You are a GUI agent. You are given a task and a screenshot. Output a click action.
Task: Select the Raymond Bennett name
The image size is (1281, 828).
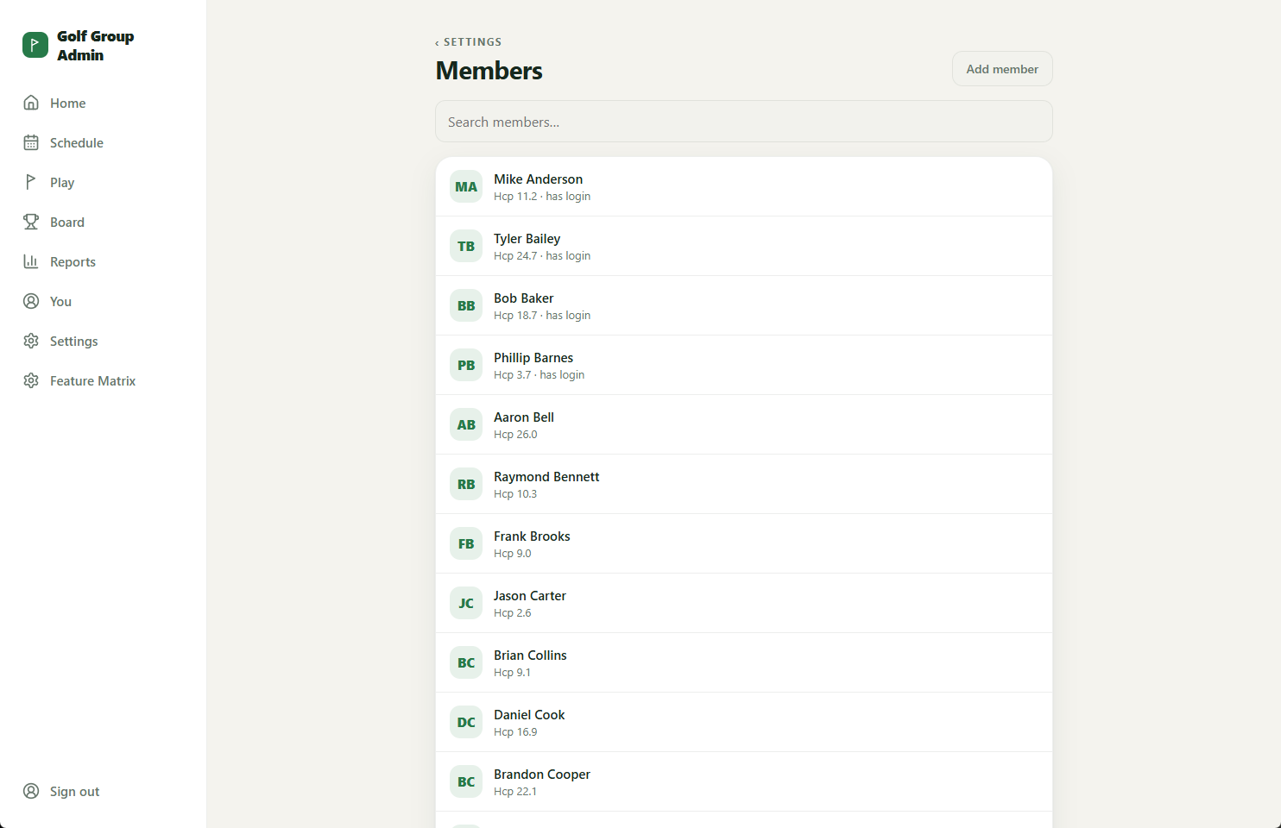click(546, 477)
